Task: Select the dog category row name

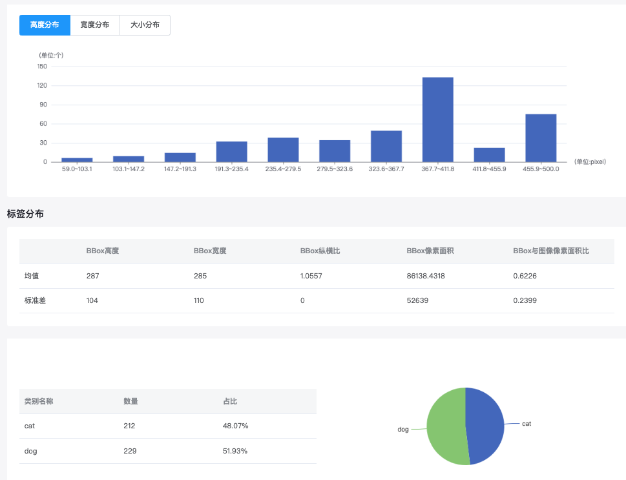Action: [x=31, y=451]
